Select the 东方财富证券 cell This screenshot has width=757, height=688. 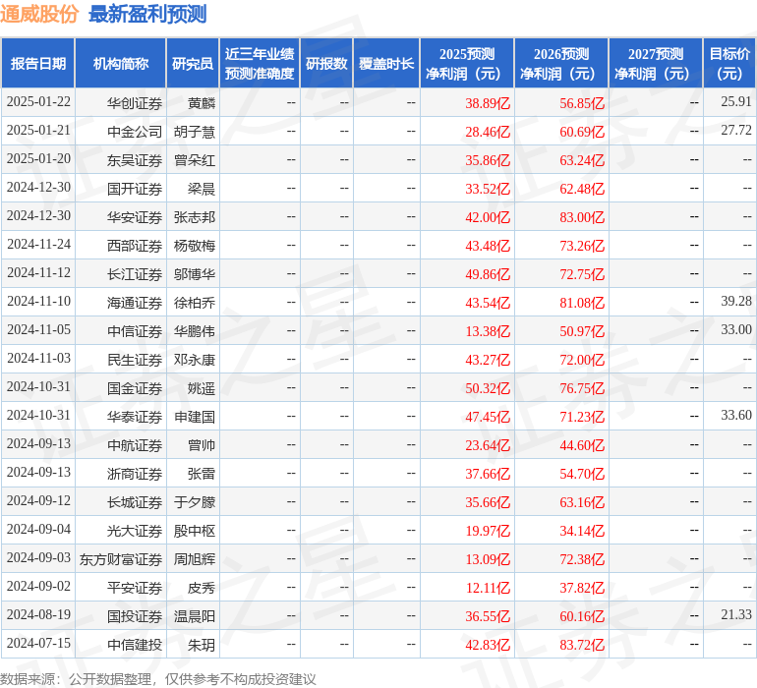(121, 559)
